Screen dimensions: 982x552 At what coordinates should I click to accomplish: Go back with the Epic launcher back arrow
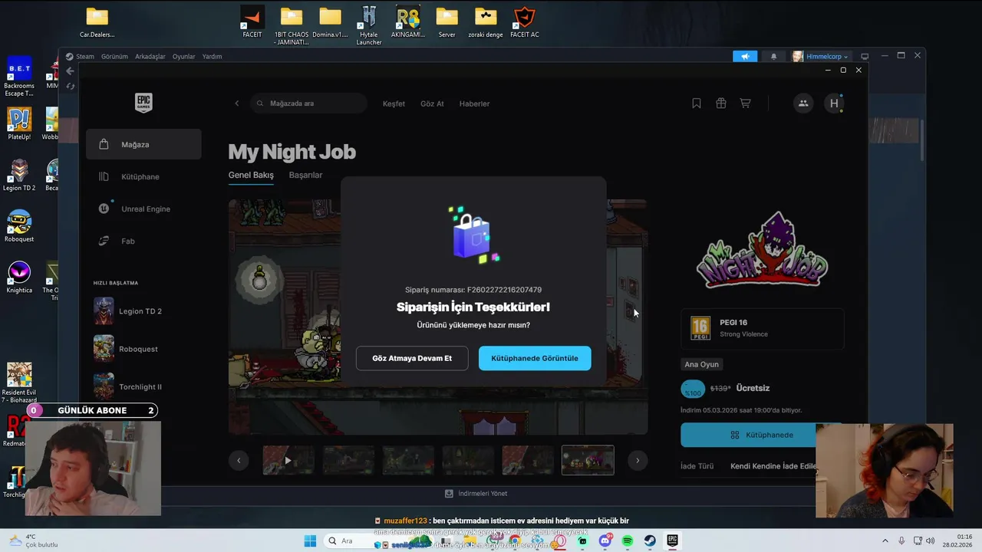pyautogui.click(x=236, y=103)
